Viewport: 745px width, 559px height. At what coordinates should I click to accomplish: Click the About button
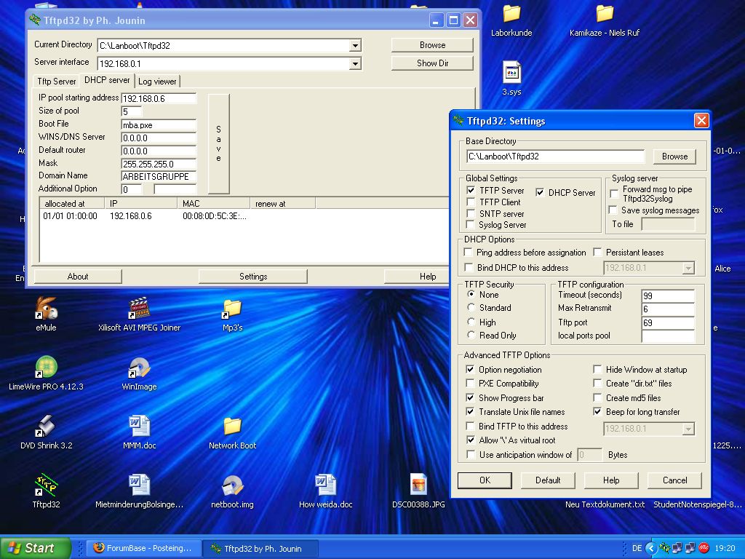point(78,276)
